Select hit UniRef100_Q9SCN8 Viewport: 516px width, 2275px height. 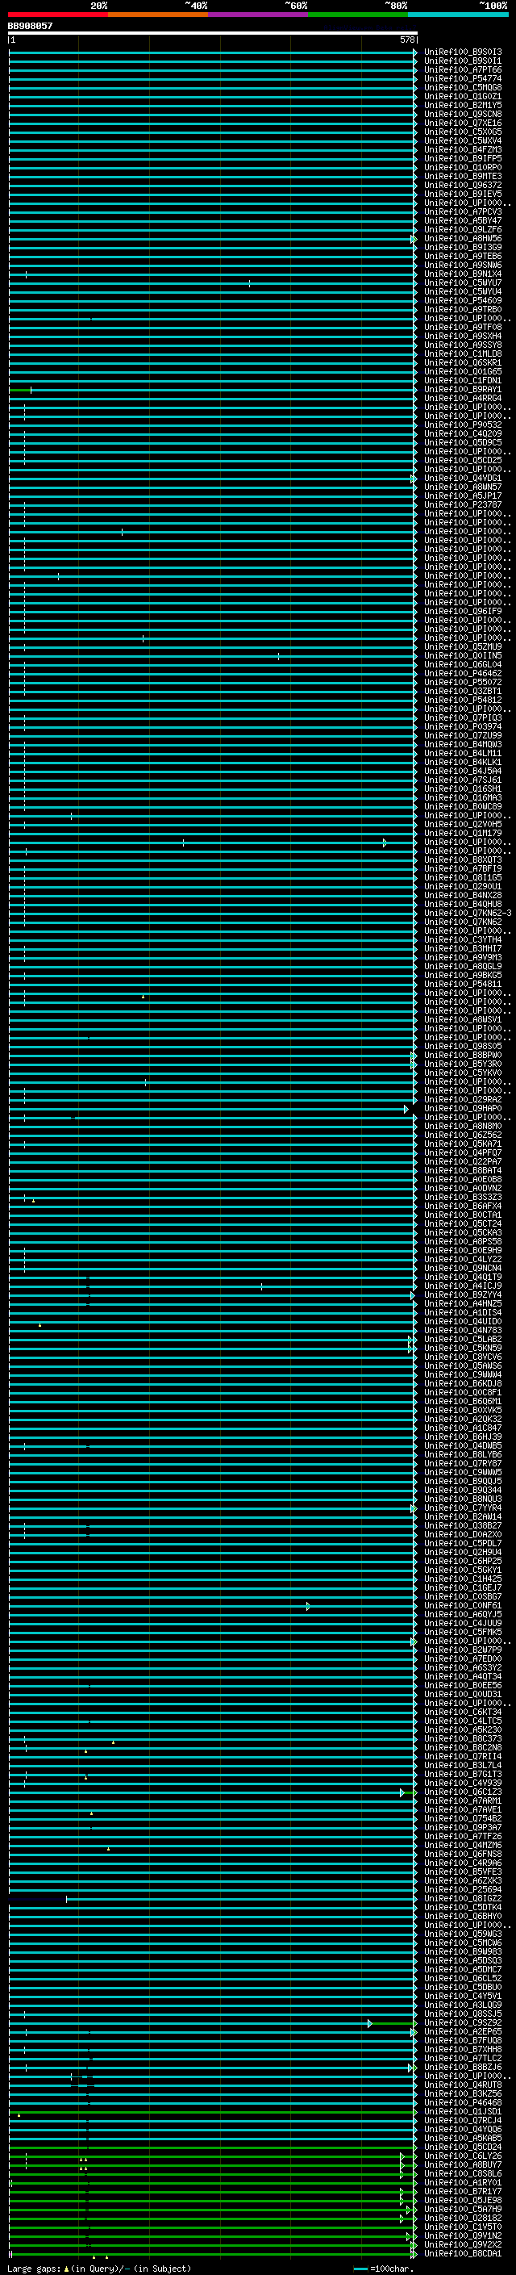pos(462,114)
